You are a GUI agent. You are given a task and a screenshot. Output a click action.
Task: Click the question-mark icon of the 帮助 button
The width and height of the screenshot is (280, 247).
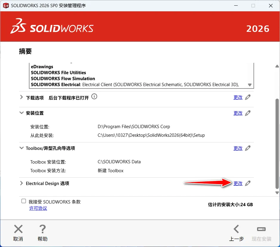(x=43, y=229)
